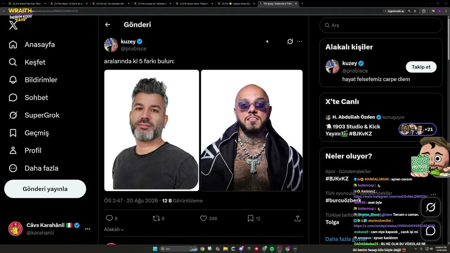
Task: Click the taskbar volume speaker icon
Action: tap(431, 249)
